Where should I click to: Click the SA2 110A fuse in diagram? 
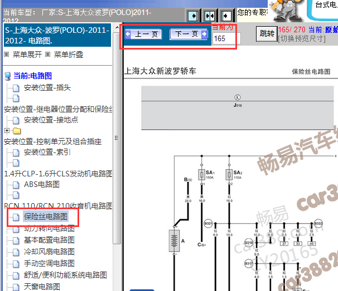(x=229, y=175)
